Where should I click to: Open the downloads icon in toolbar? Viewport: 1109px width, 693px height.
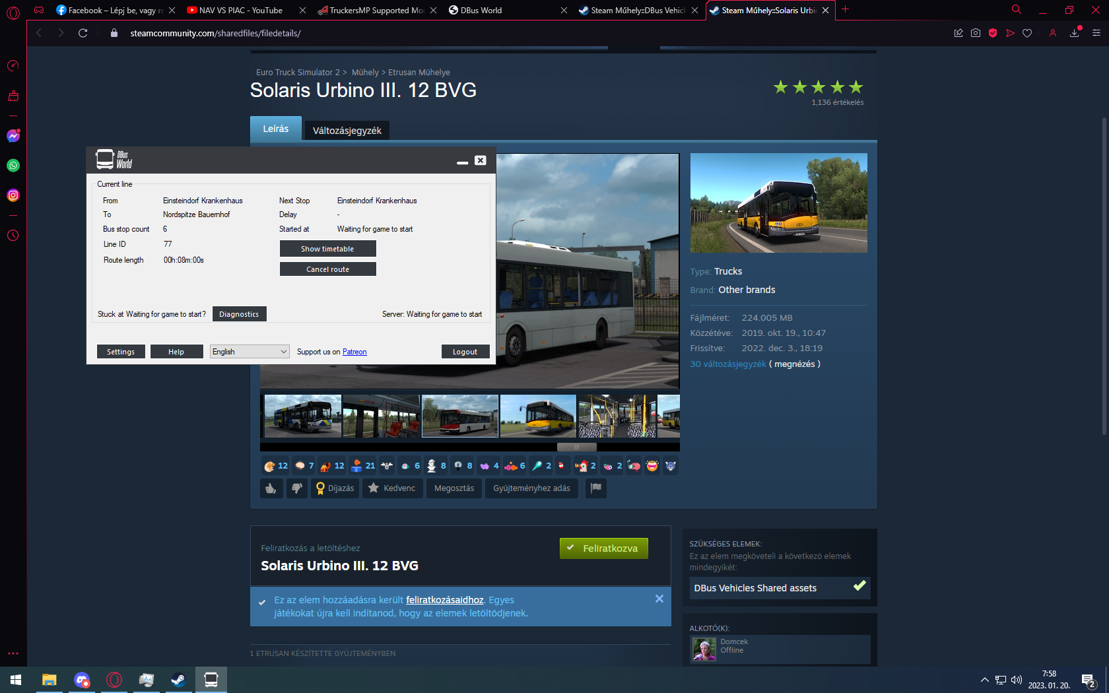[1075, 33]
